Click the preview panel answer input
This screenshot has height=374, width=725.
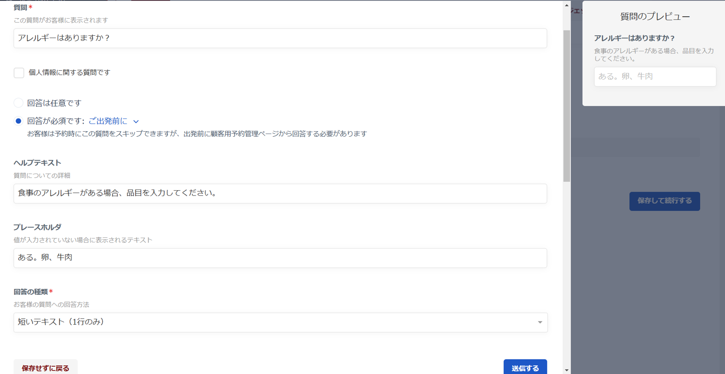point(655,77)
